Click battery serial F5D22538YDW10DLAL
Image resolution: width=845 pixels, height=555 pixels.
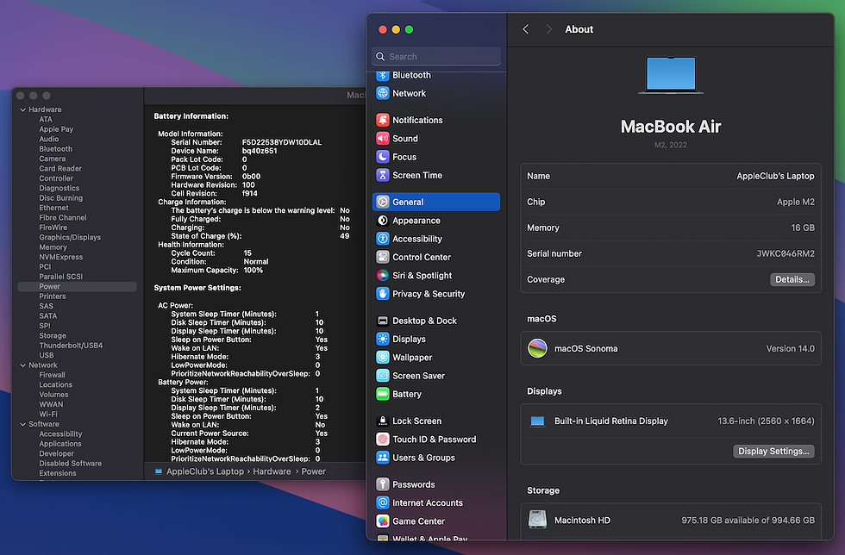tap(282, 142)
